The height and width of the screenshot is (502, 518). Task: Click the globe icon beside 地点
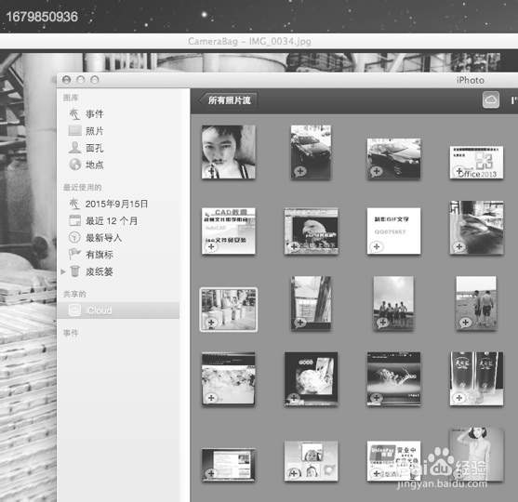[75, 165]
